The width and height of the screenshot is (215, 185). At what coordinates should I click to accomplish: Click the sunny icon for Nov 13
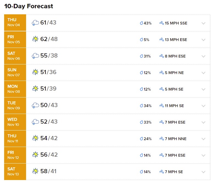[x=35, y=171]
